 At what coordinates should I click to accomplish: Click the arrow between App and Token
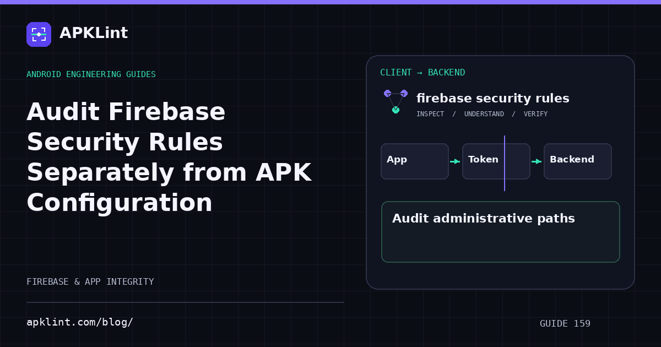(x=455, y=161)
